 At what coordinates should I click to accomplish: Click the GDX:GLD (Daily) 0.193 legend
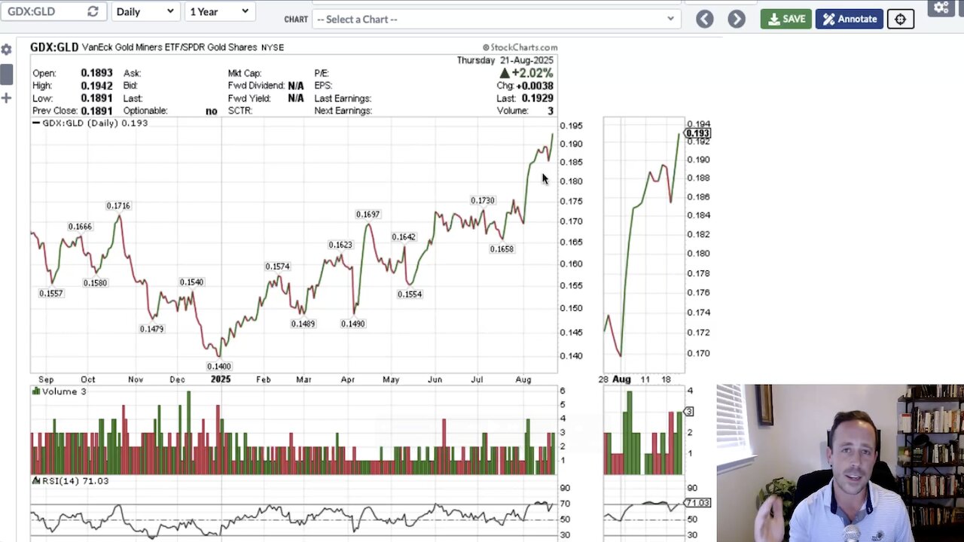(x=90, y=123)
